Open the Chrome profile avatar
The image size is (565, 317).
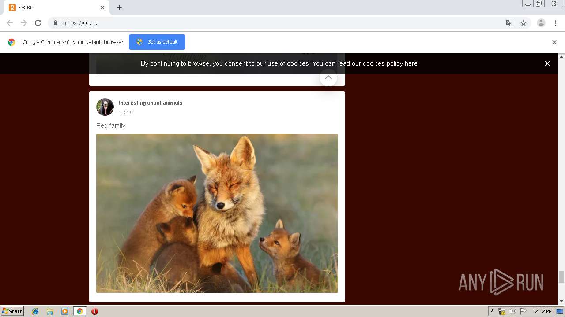click(541, 23)
